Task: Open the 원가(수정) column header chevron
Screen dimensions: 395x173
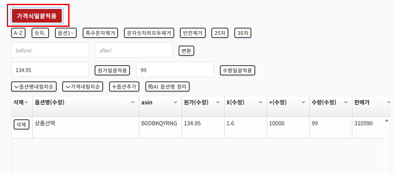Action: (x=218, y=103)
